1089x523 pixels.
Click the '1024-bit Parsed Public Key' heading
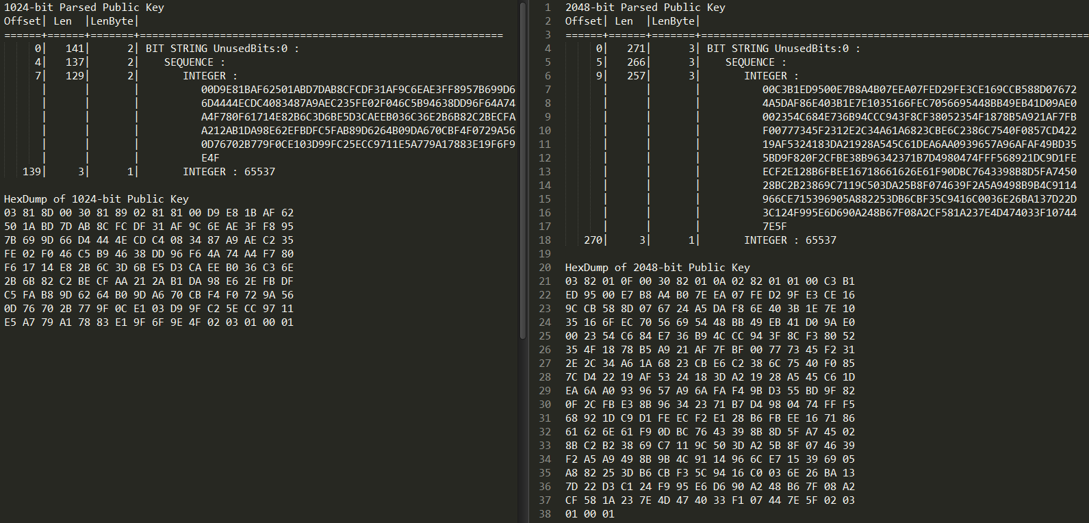[x=84, y=7]
